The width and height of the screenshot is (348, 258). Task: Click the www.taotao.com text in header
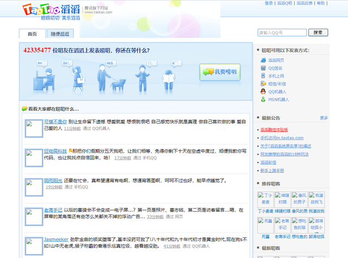click(x=98, y=12)
